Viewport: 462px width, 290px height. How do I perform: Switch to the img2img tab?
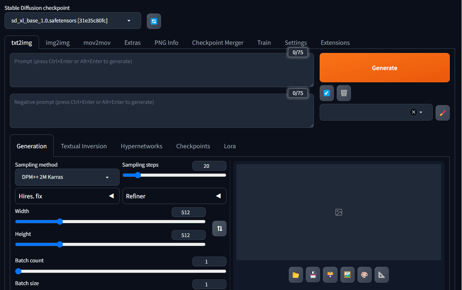click(x=58, y=43)
